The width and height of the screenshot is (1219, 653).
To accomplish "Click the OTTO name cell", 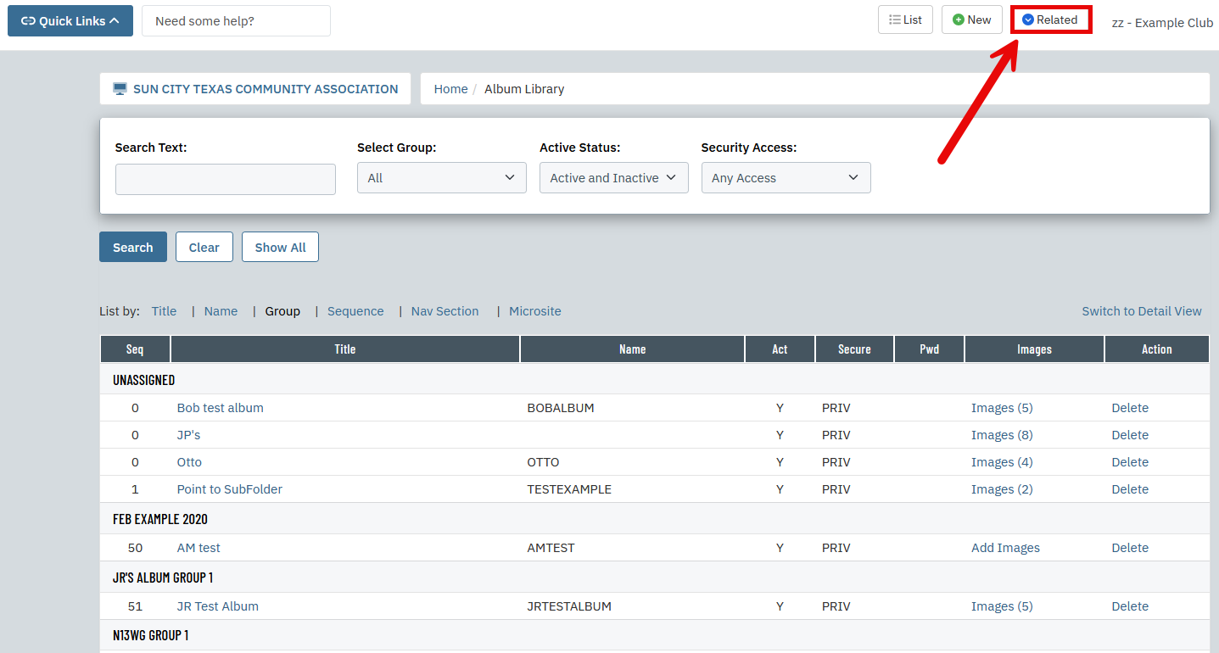I will [543, 462].
